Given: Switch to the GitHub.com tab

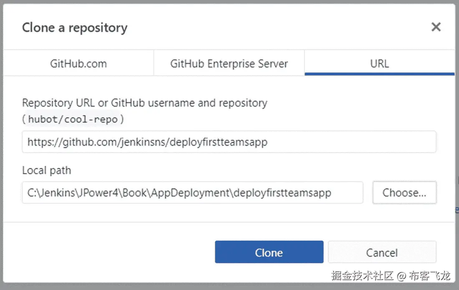Looking at the screenshot, I should click(x=78, y=64).
